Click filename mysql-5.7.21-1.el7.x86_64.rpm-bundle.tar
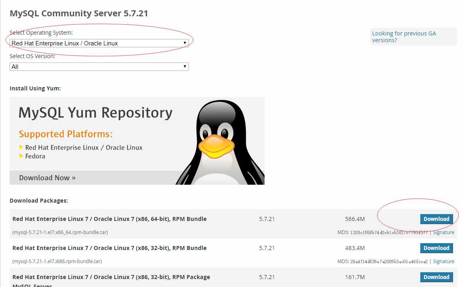Viewport: 463px width, 287px height. [60, 232]
